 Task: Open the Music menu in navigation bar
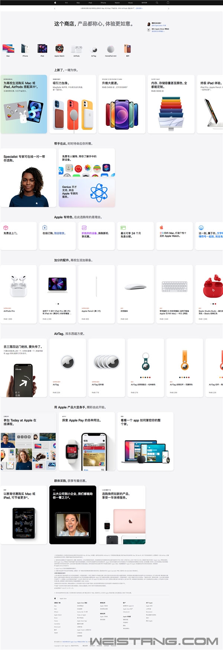[x=130, y=3]
